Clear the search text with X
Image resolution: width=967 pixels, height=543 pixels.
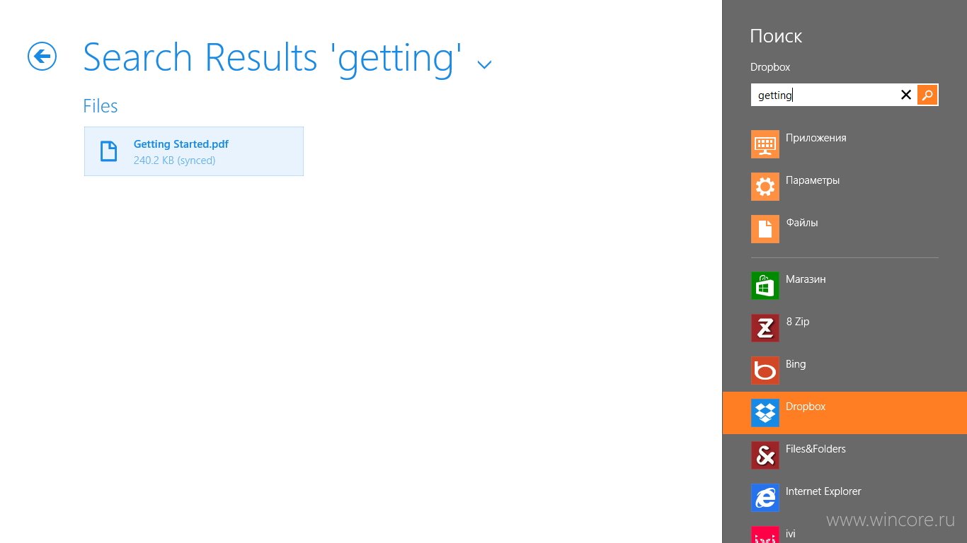coord(905,95)
